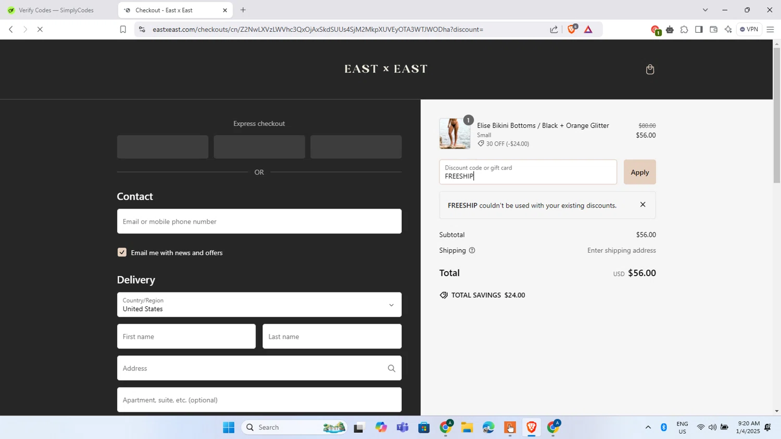Click the volume speaker tray icon
781x439 pixels.
click(x=712, y=428)
